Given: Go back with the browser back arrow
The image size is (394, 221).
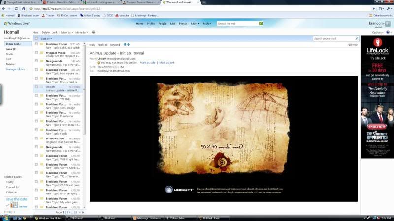Looking at the screenshot, I should tap(3, 9).
